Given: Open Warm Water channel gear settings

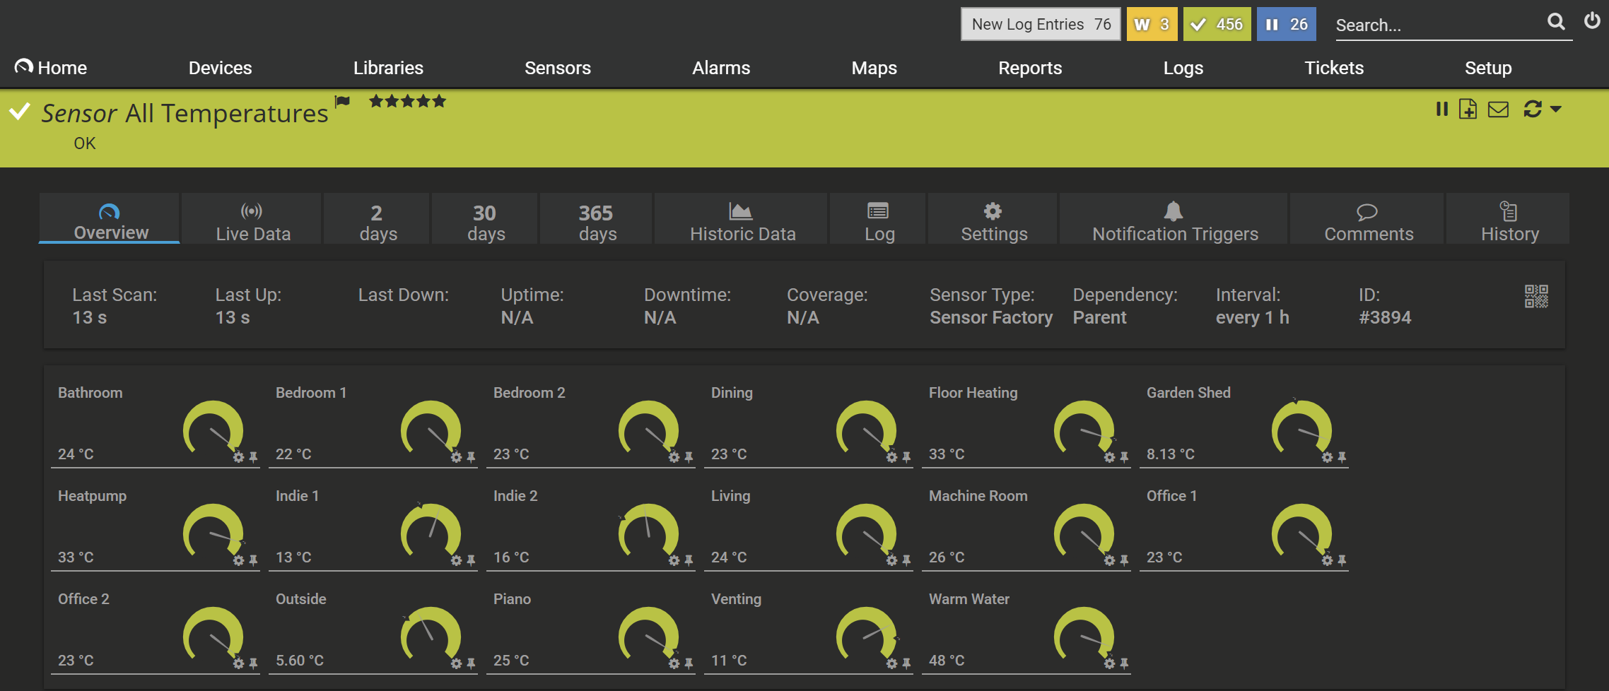Looking at the screenshot, I should 1110,663.
